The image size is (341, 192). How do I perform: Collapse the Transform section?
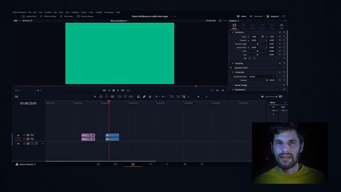239,32
